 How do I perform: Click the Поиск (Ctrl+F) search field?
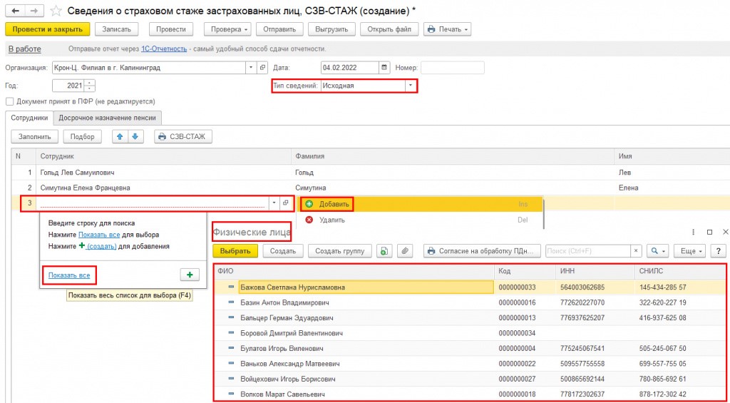[588, 250]
